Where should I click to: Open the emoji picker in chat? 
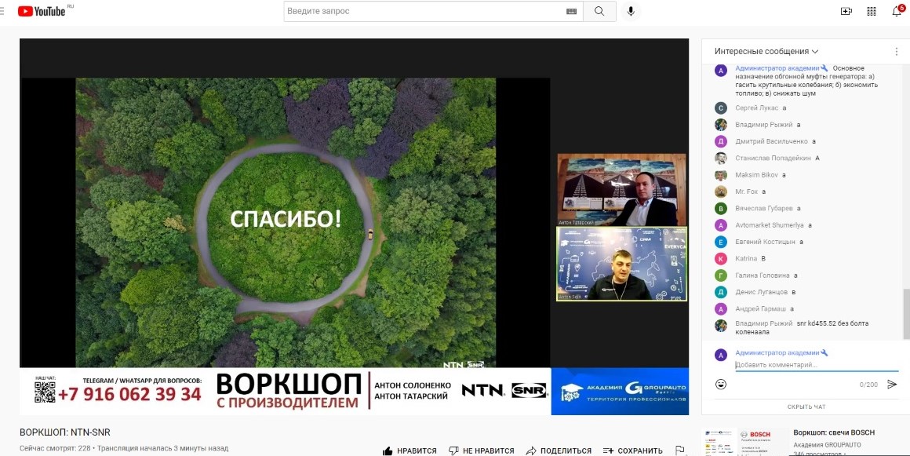(721, 384)
